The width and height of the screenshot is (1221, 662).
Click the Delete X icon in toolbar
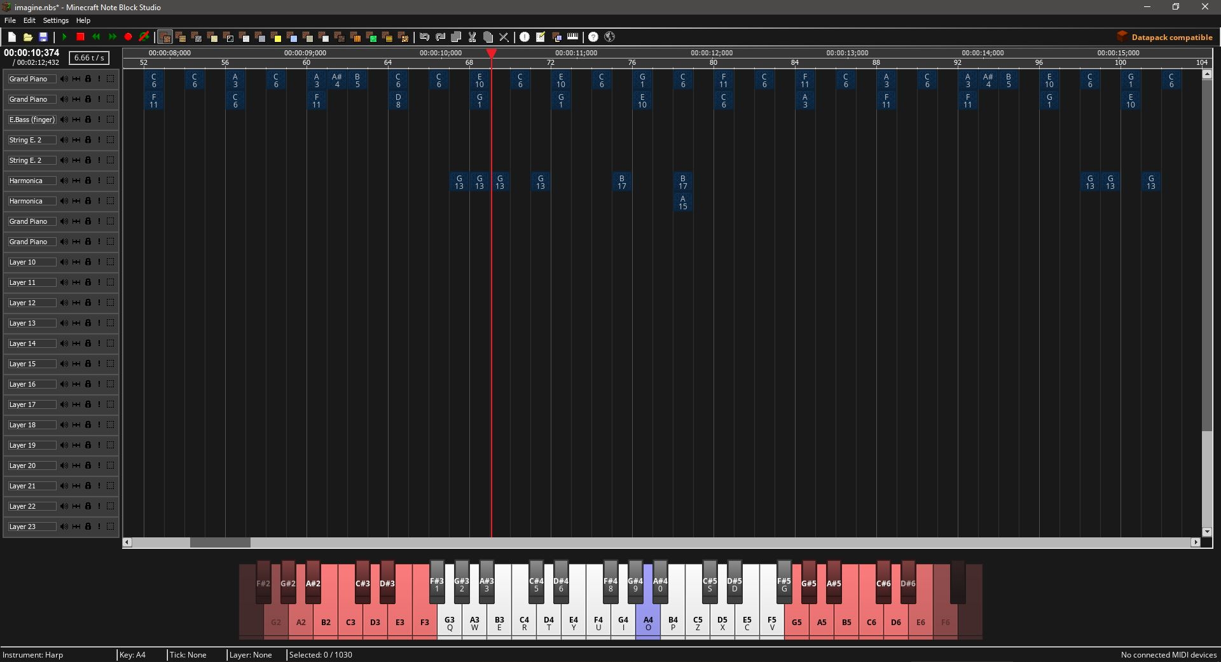pyautogui.click(x=504, y=37)
